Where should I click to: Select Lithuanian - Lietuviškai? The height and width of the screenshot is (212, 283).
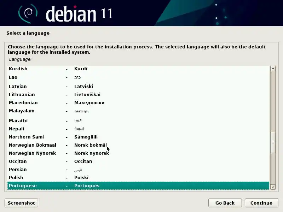[138, 94]
